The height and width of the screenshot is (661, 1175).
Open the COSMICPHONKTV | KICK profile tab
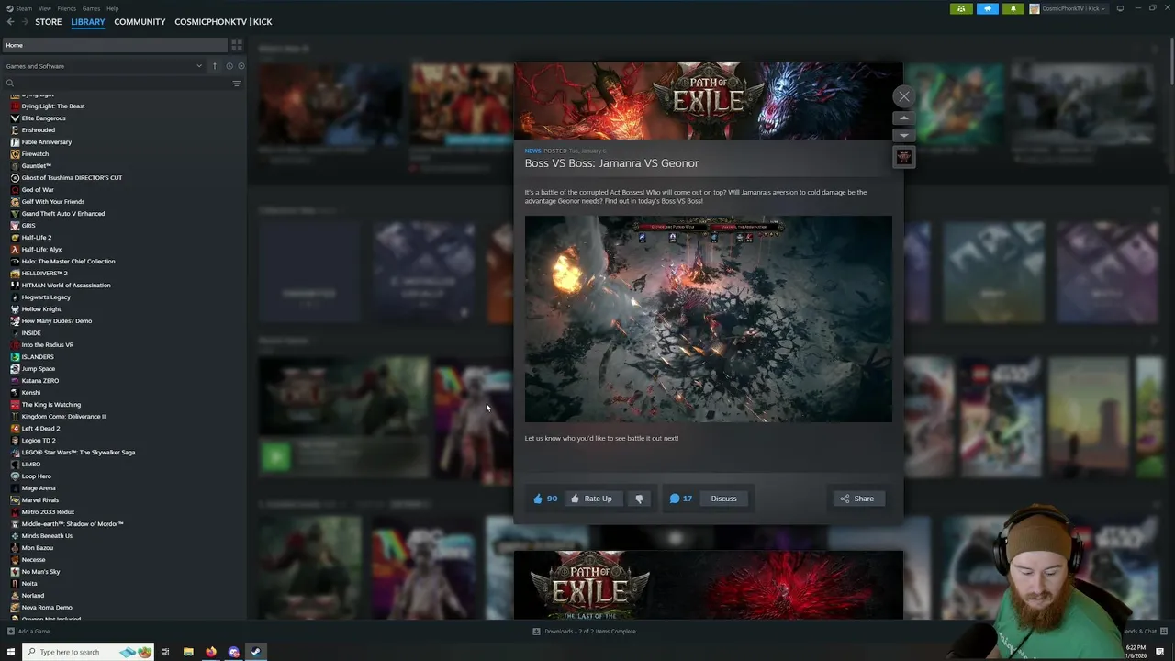223,21
